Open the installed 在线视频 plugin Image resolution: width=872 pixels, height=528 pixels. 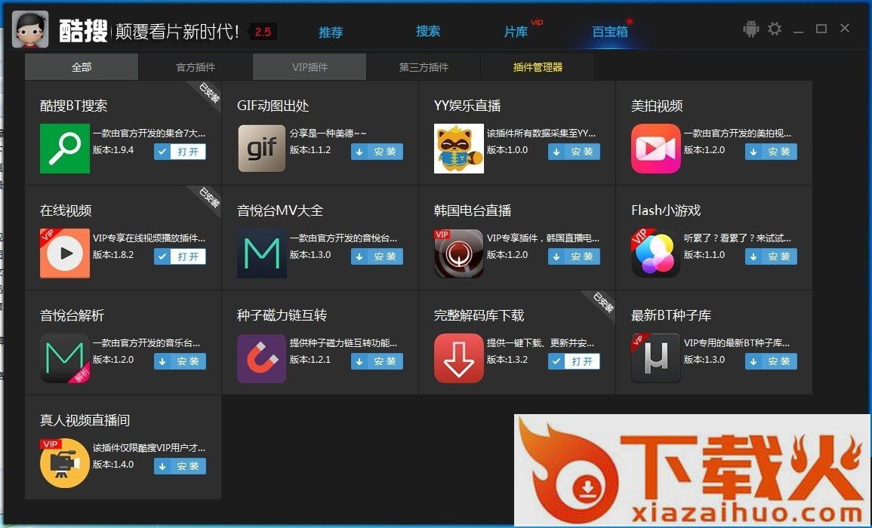coord(180,256)
